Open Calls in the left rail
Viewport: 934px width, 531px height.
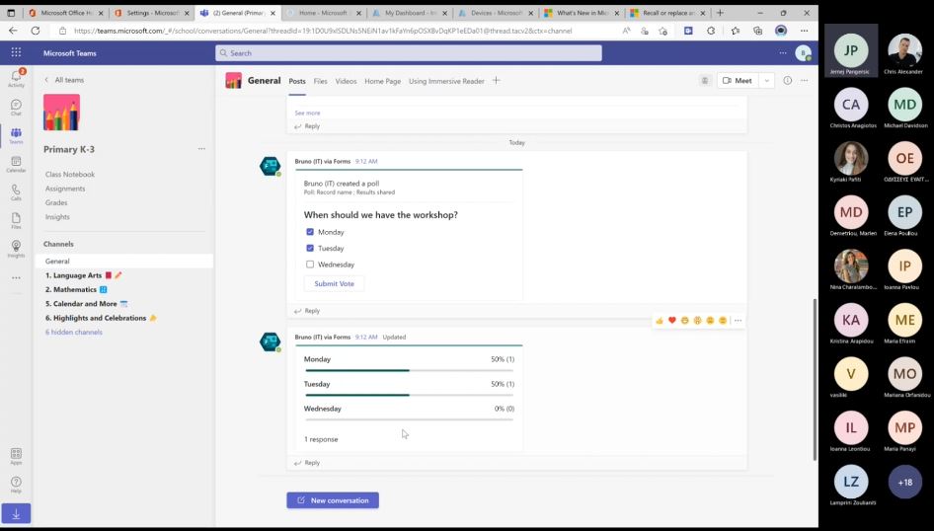tap(16, 191)
